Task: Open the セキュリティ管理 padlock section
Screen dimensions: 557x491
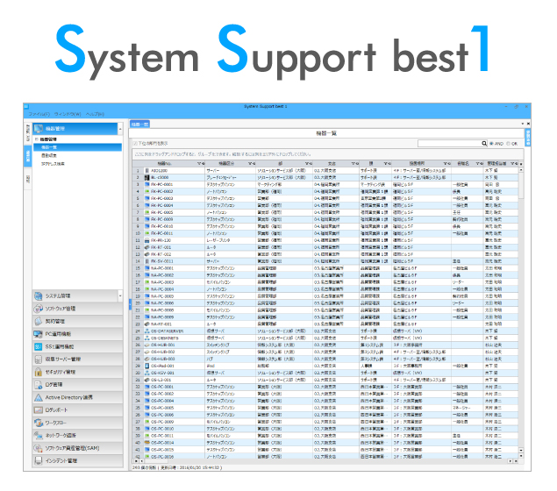Action: coord(78,372)
